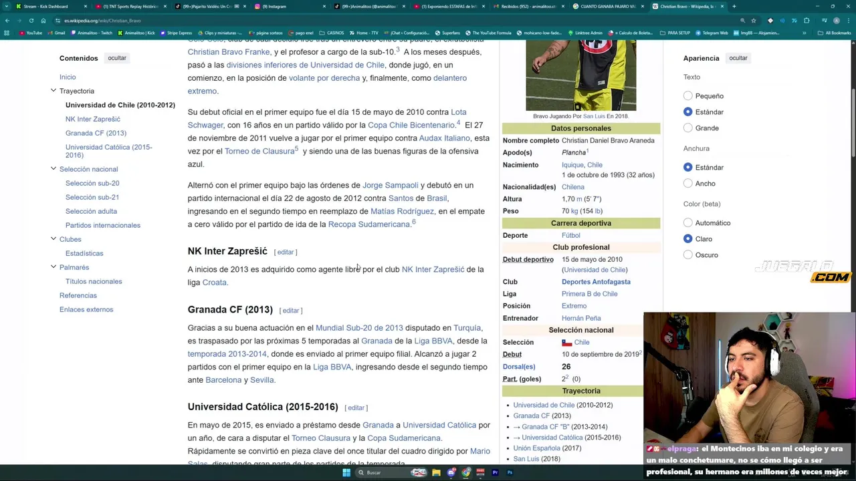Bookmark this page with the star icon

(x=754, y=21)
